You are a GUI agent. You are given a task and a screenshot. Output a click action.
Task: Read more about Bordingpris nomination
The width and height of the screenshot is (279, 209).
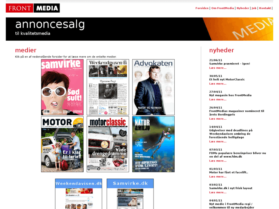click(x=218, y=119)
